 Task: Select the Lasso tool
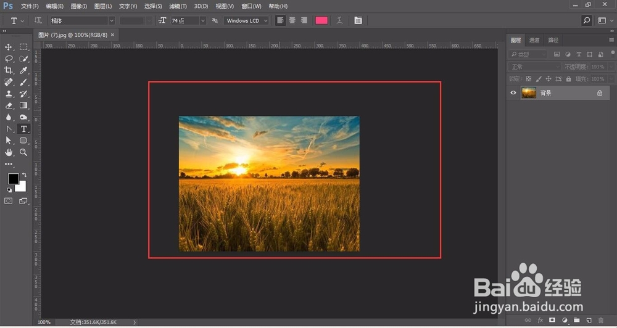tap(8, 59)
